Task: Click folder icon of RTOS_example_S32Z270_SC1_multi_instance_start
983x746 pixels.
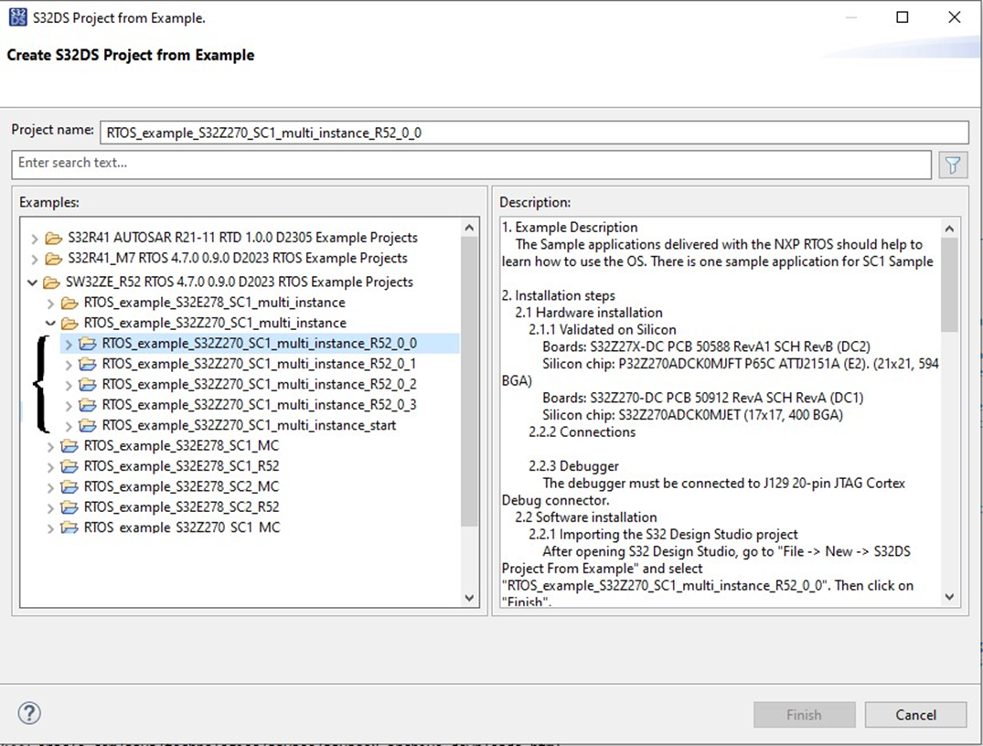Action: [x=87, y=425]
